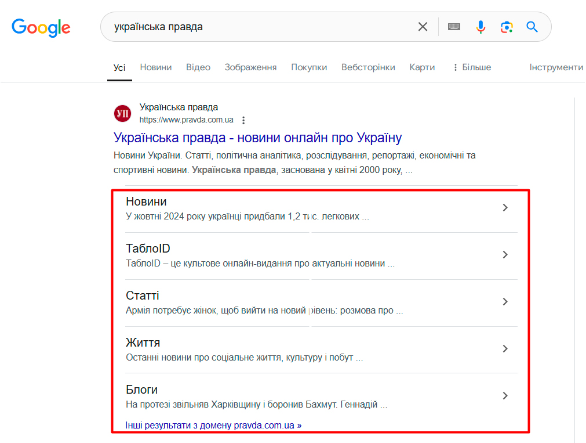Open the Покупки tab
Viewport: 586px width, 443px height.
click(x=309, y=67)
